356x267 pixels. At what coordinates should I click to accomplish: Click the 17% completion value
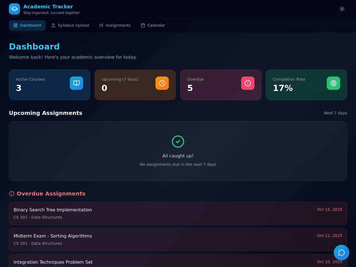pos(283,88)
